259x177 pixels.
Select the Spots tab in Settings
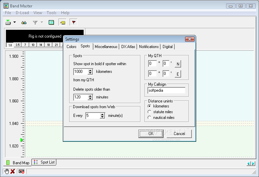click(85, 46)
